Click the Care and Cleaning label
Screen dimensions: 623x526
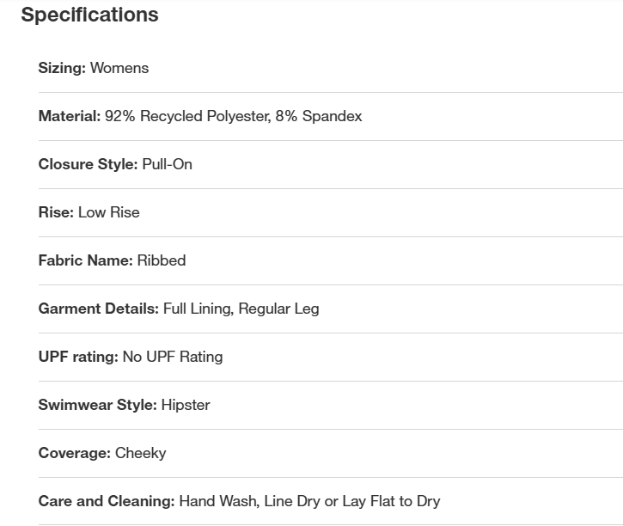click(x=107, y=501)
